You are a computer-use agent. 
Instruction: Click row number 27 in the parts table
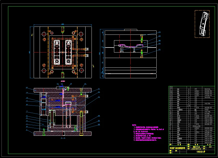click(x=171, y=89)
